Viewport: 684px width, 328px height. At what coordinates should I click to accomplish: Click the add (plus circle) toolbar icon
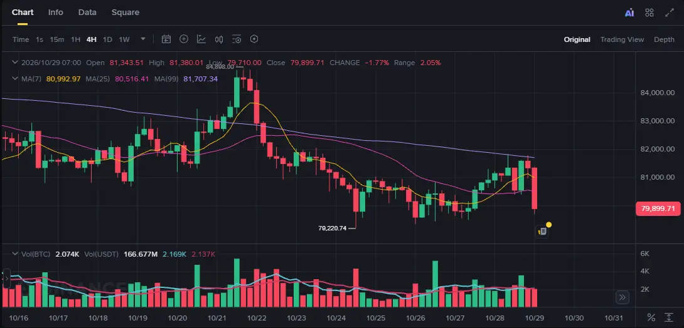(184, 39)
